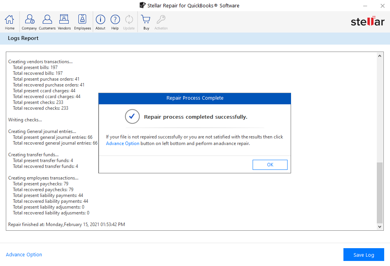
Task: Click OK in the Repair Process dialog
Action: pyautogui.click(x=270, y=164)
